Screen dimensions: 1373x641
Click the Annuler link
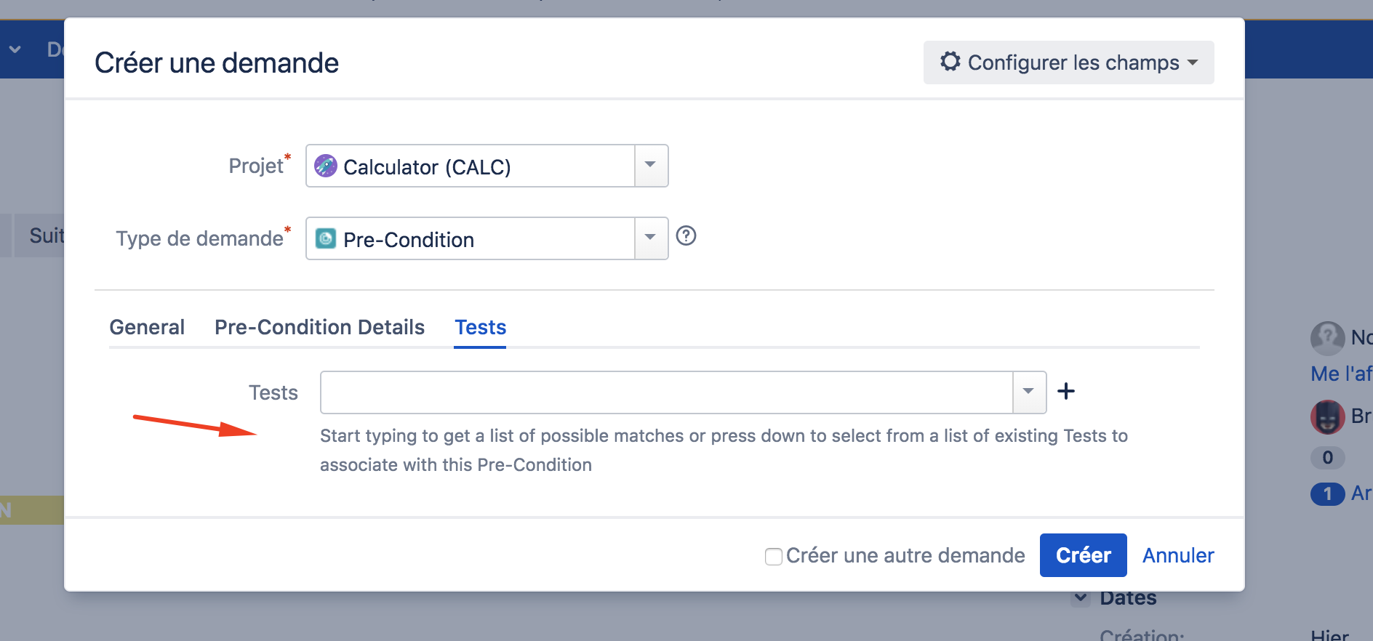coord(1178,555)
